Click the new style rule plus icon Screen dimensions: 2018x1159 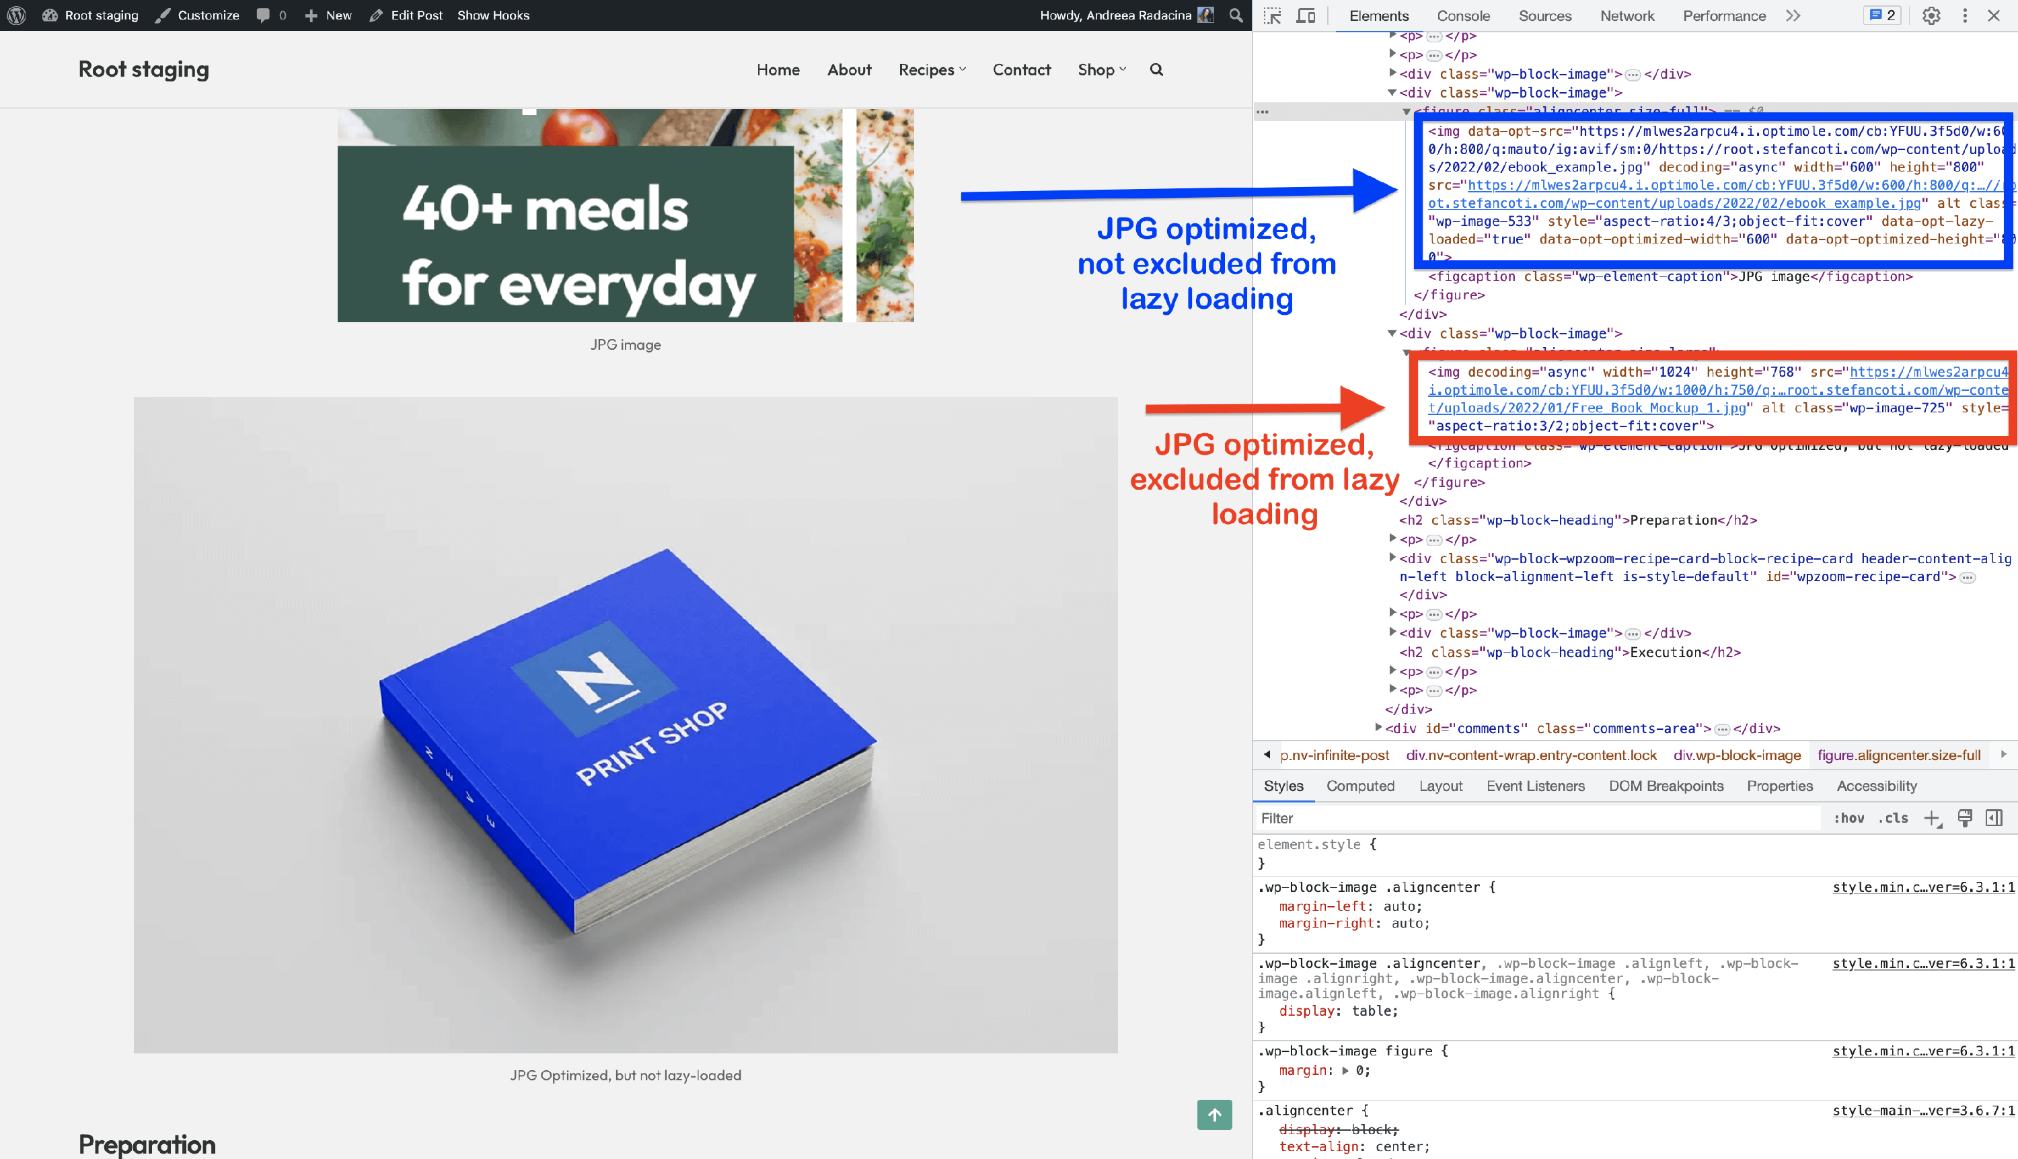tap(1931, 819)
